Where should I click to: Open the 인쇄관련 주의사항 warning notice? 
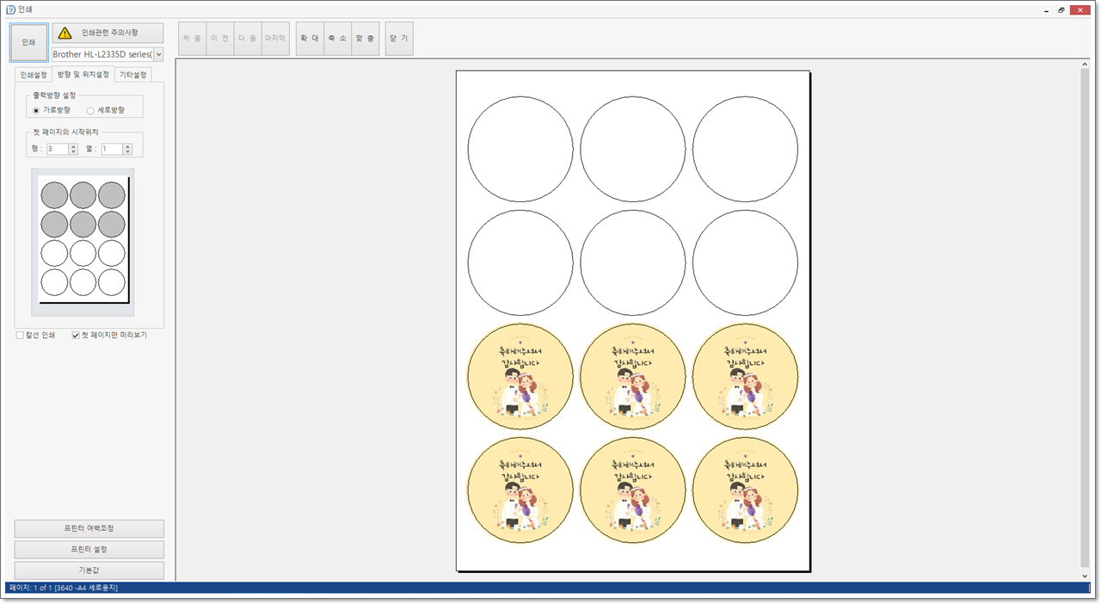[108, 33]
